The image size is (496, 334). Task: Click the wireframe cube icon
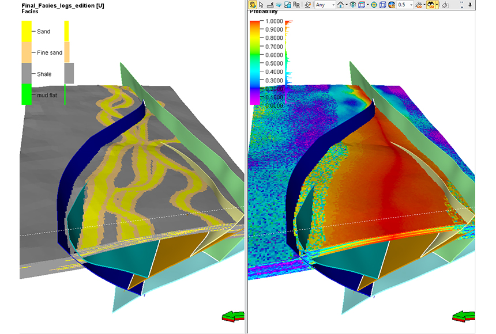[x=383, y=5]
